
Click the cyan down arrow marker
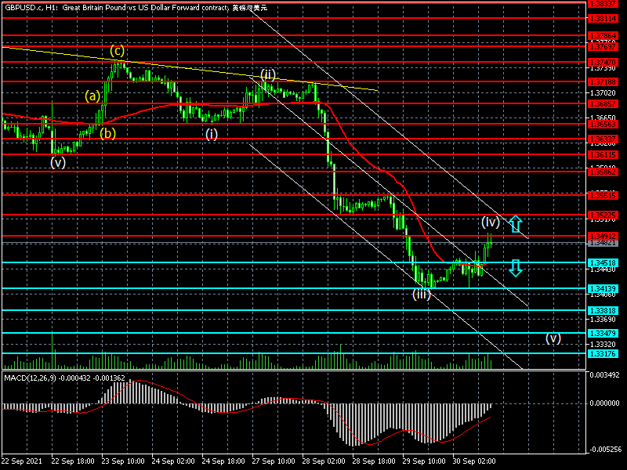516,268
